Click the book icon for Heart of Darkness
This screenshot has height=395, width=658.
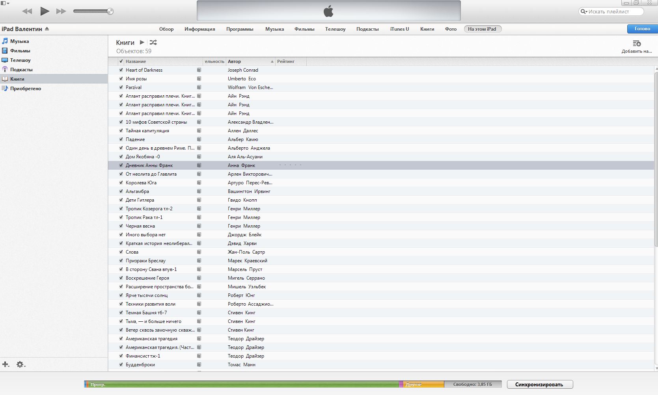(199, 70)
